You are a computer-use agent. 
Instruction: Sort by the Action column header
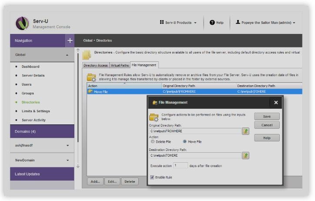(x=124, y=86)
